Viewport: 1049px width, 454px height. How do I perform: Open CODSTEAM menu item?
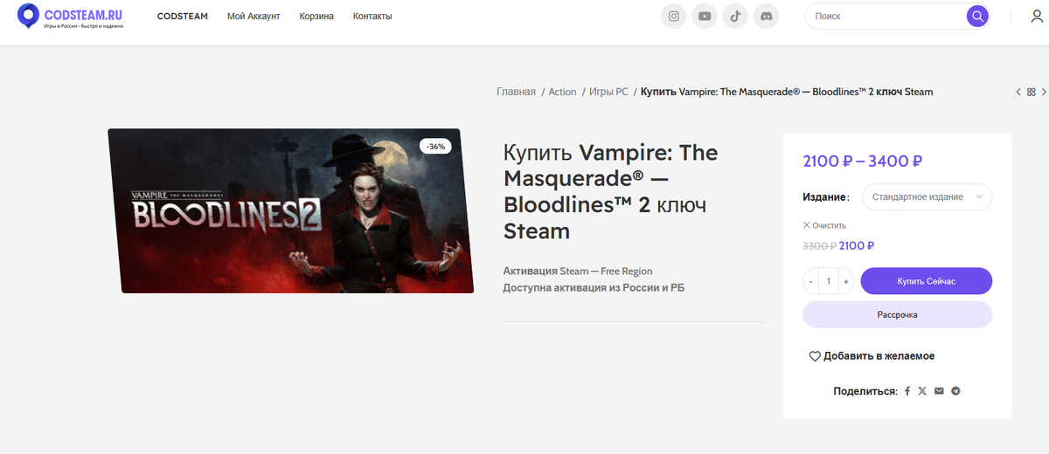[183, 17]
